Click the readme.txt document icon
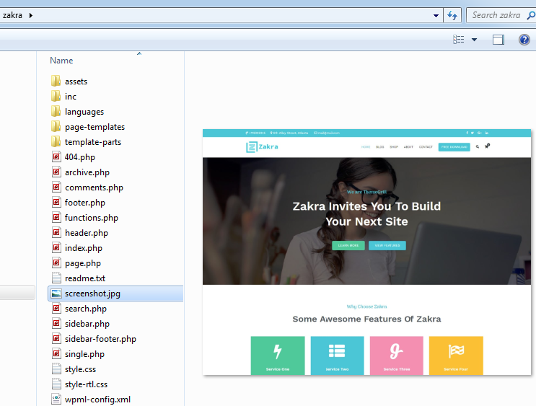Viewport: 536px width, 406px height. pyautogui.click(x=56, y=278)
